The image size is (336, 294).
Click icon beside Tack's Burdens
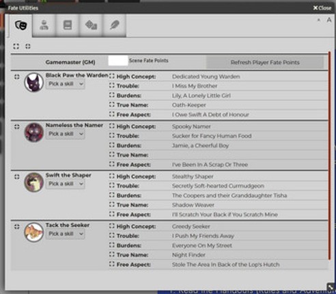pyautogui.click(x=112, y=245)
